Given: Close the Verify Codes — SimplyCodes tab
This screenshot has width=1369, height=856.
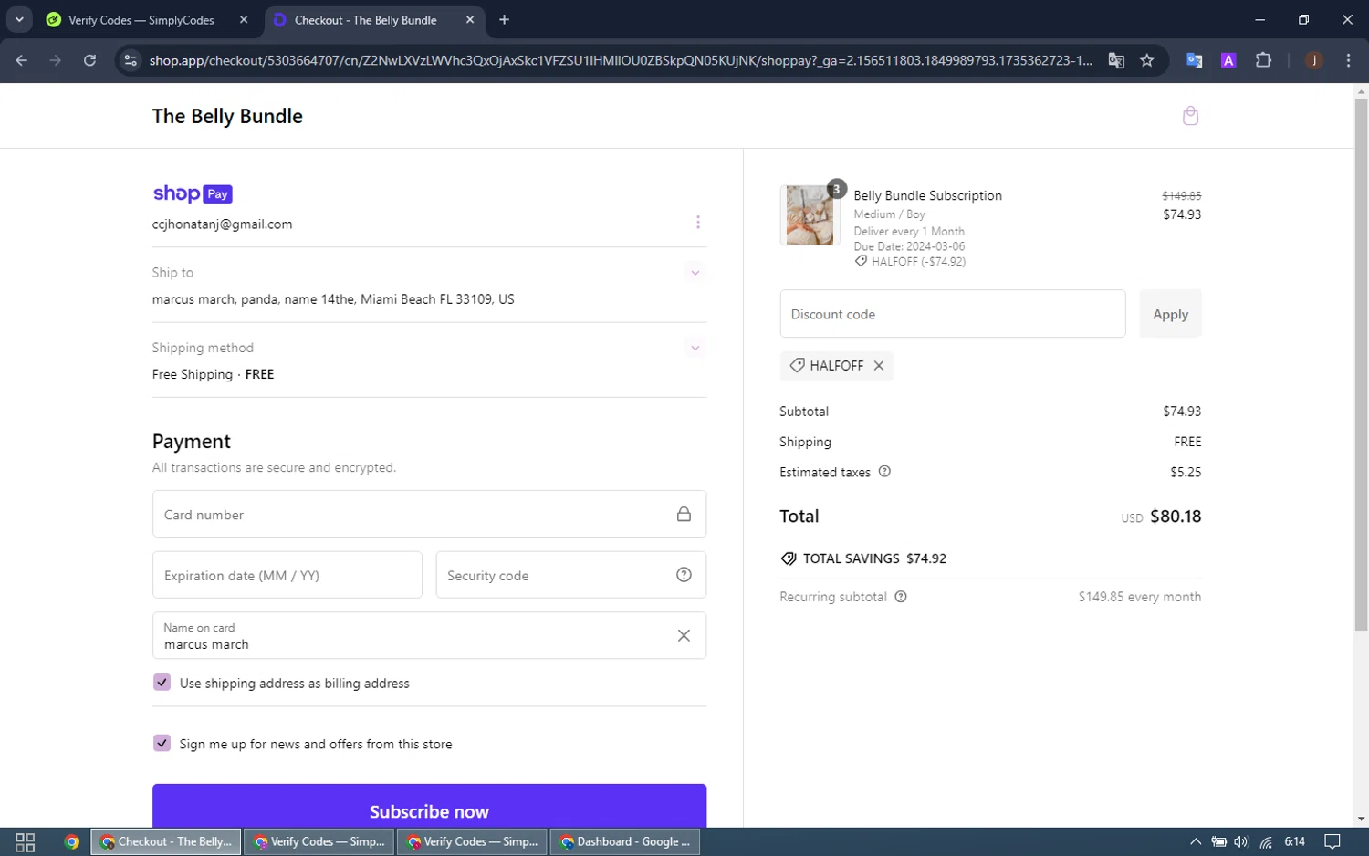Looking at the screenshot, I should click(244, 19).
